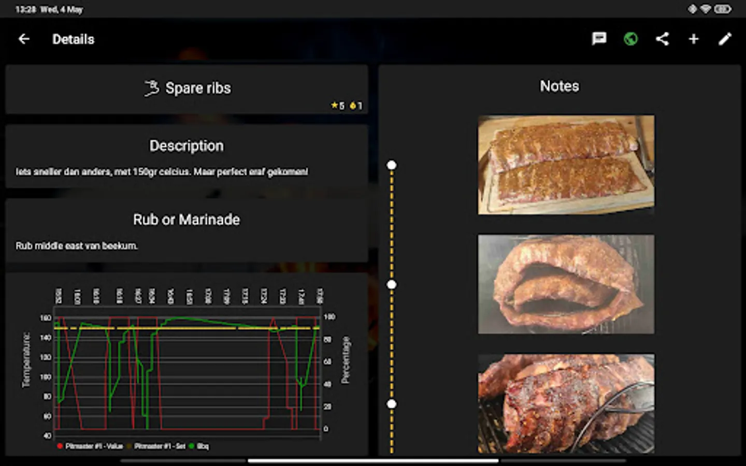Tap the Notes heading
746x466 pixels.
(559, 86)
